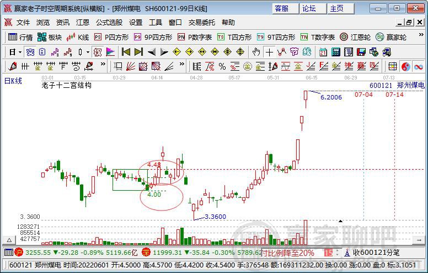
Task: Open the 行情 quotes view
Action: point(20,37)
